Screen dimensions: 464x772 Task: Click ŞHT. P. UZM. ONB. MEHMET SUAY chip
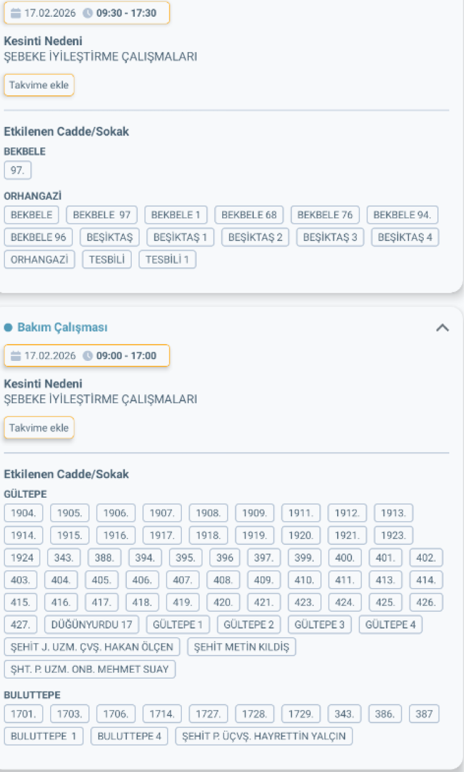tap(90, 669)
